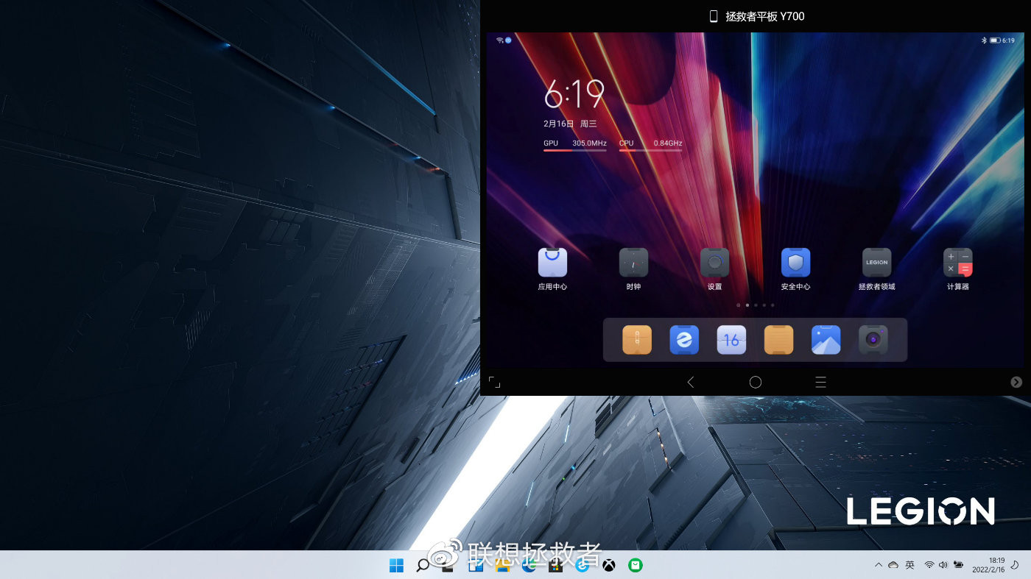The image size is (1031, 579).
Task: Open the gallery app with mountain icon
Action: pos(826,340)
